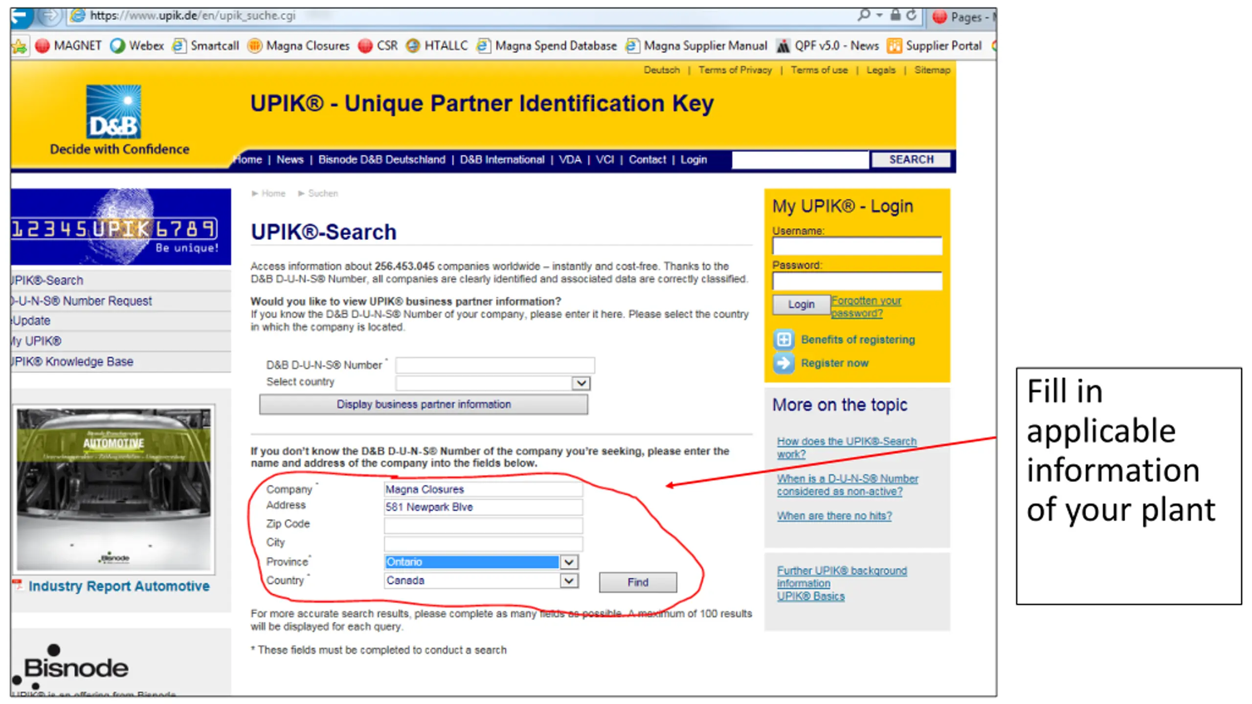The image size is (1252, 704).
Task: Expand the Select country dropdown
Action: [581, 383]
